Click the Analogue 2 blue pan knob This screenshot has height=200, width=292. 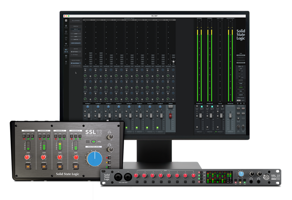pyautogui.click(x=98, y=107)
